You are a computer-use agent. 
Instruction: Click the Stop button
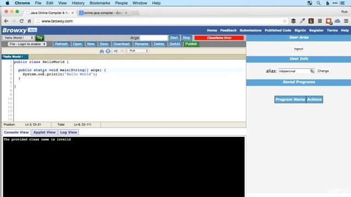coord(186,38)
